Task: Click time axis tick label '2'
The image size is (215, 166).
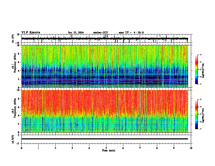Action: [x=55, y=148]
